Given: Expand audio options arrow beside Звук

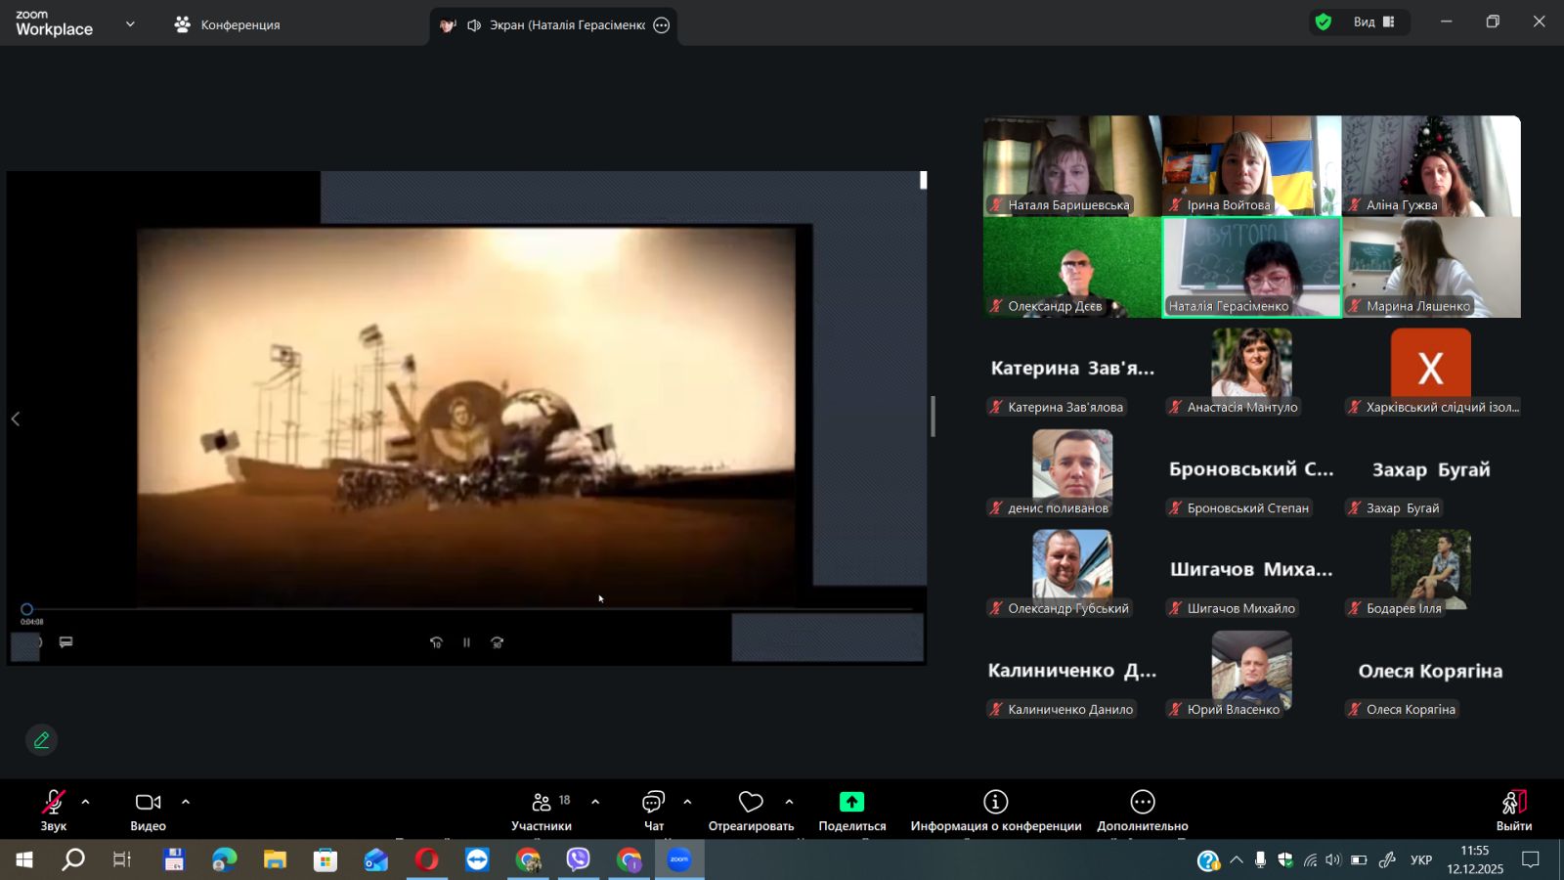Looking at the screenshot, I should point(86,802).
